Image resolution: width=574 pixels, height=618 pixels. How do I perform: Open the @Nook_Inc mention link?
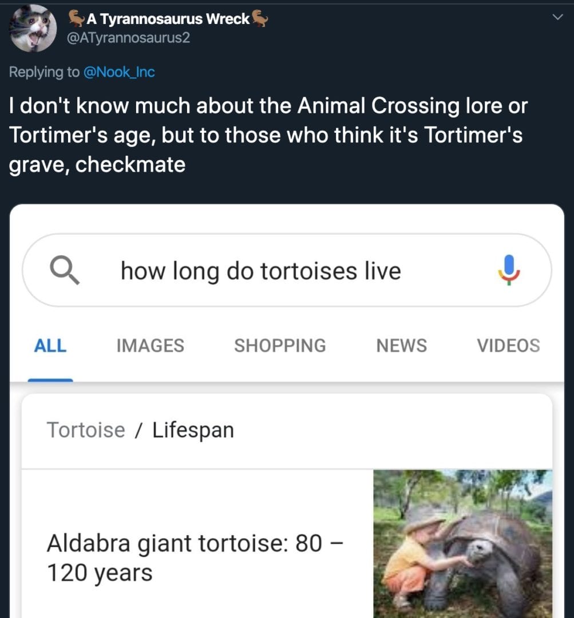120,72
